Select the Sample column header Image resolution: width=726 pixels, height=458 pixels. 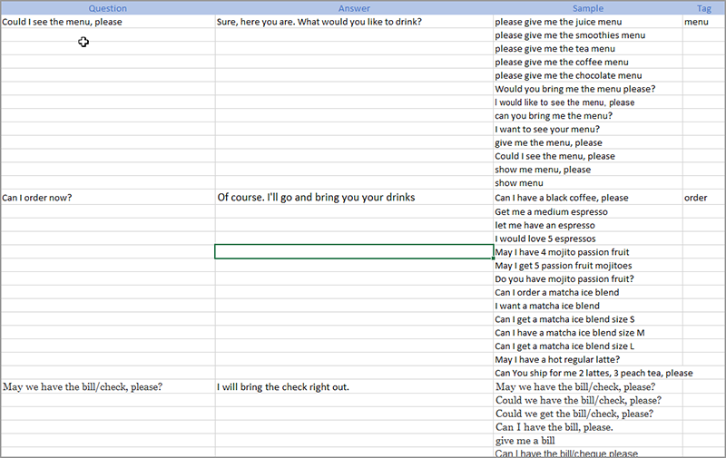click(x=587, y=8)
